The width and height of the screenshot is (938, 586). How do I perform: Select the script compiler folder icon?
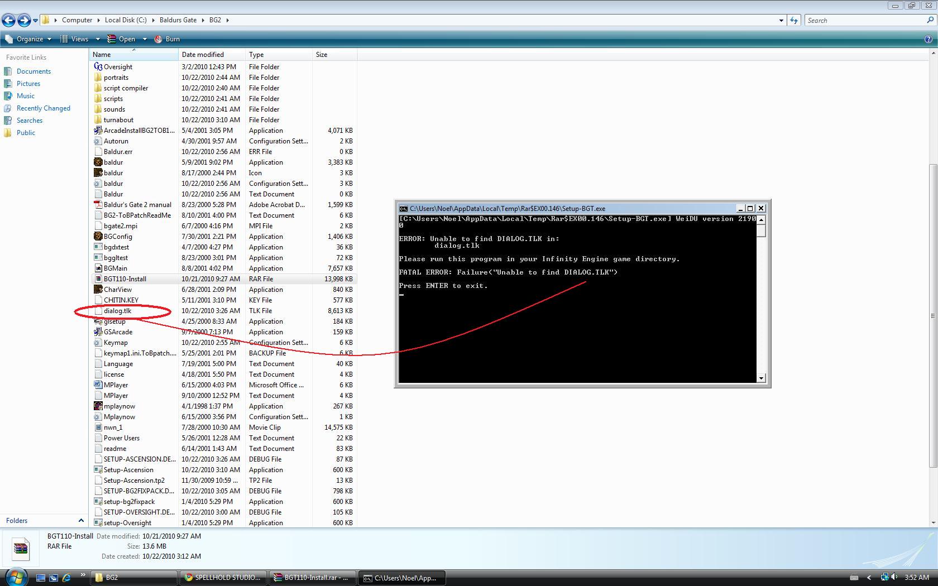[98, 88]
